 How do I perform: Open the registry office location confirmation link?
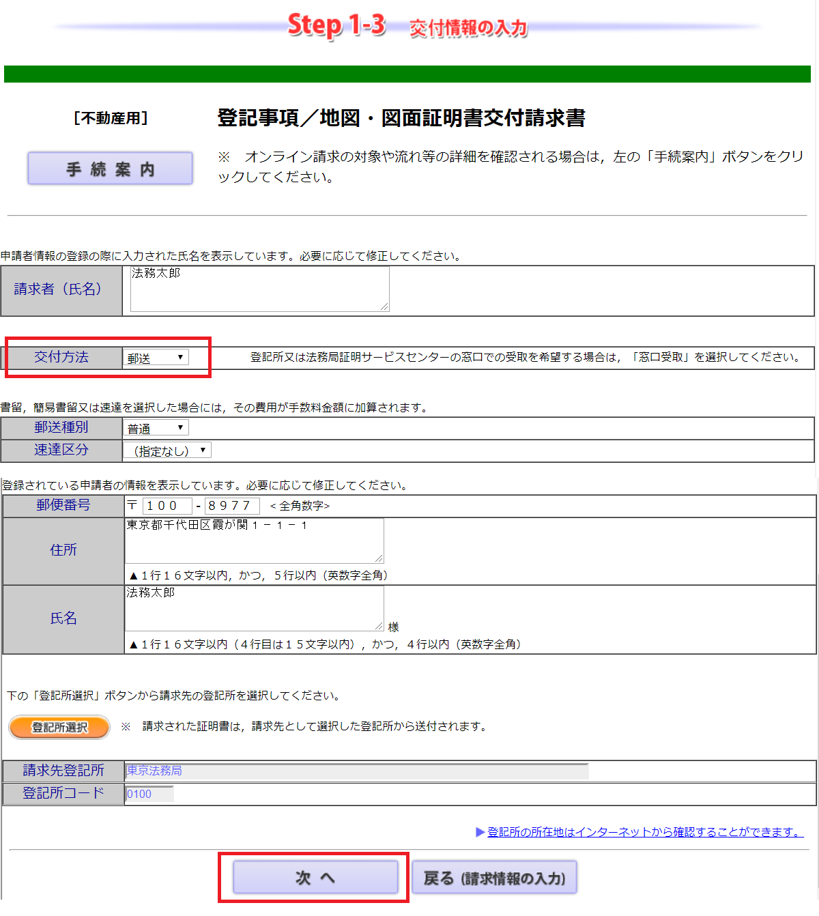click(644, 832)
